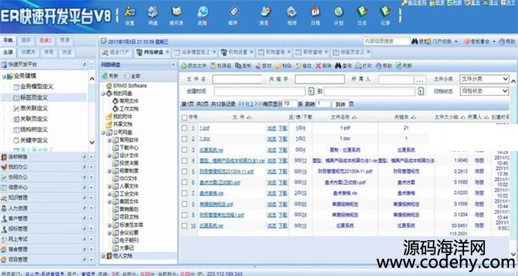Switch to the 组织 navigation tab
Screen dimensions: 518x276
tap(26, 41)
